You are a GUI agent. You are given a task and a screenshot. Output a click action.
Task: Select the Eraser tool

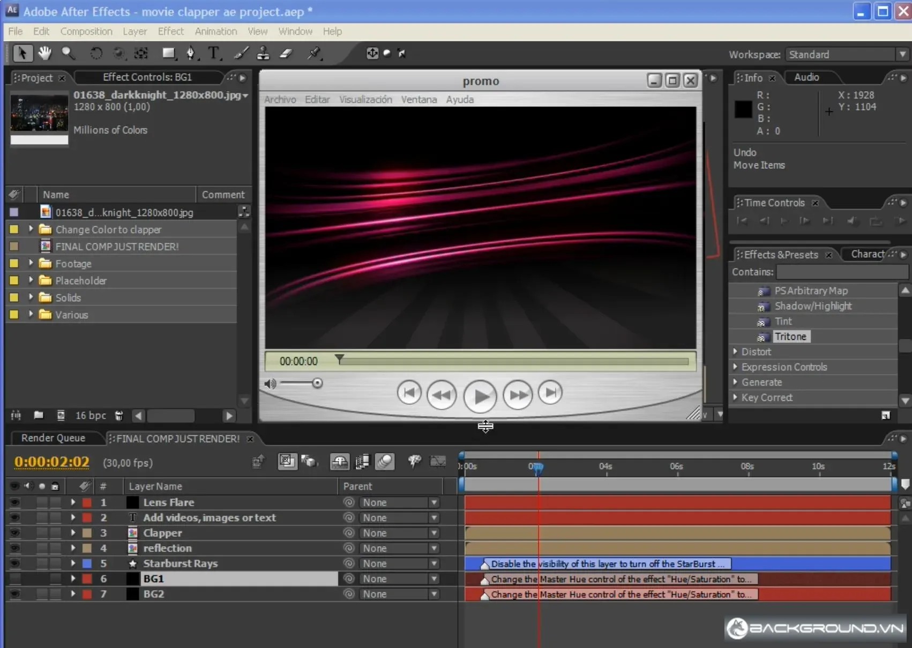click(286, 53)
